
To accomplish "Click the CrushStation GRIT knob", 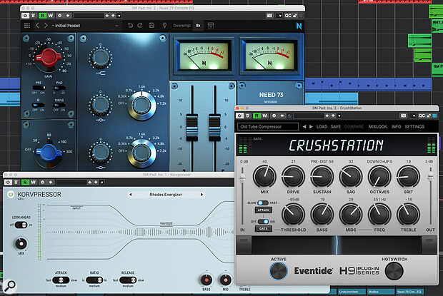I will pos(408,176).
